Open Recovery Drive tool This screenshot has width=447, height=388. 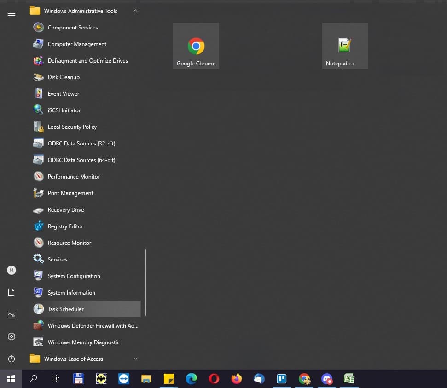pyautogui.click(x=85, y=209)
